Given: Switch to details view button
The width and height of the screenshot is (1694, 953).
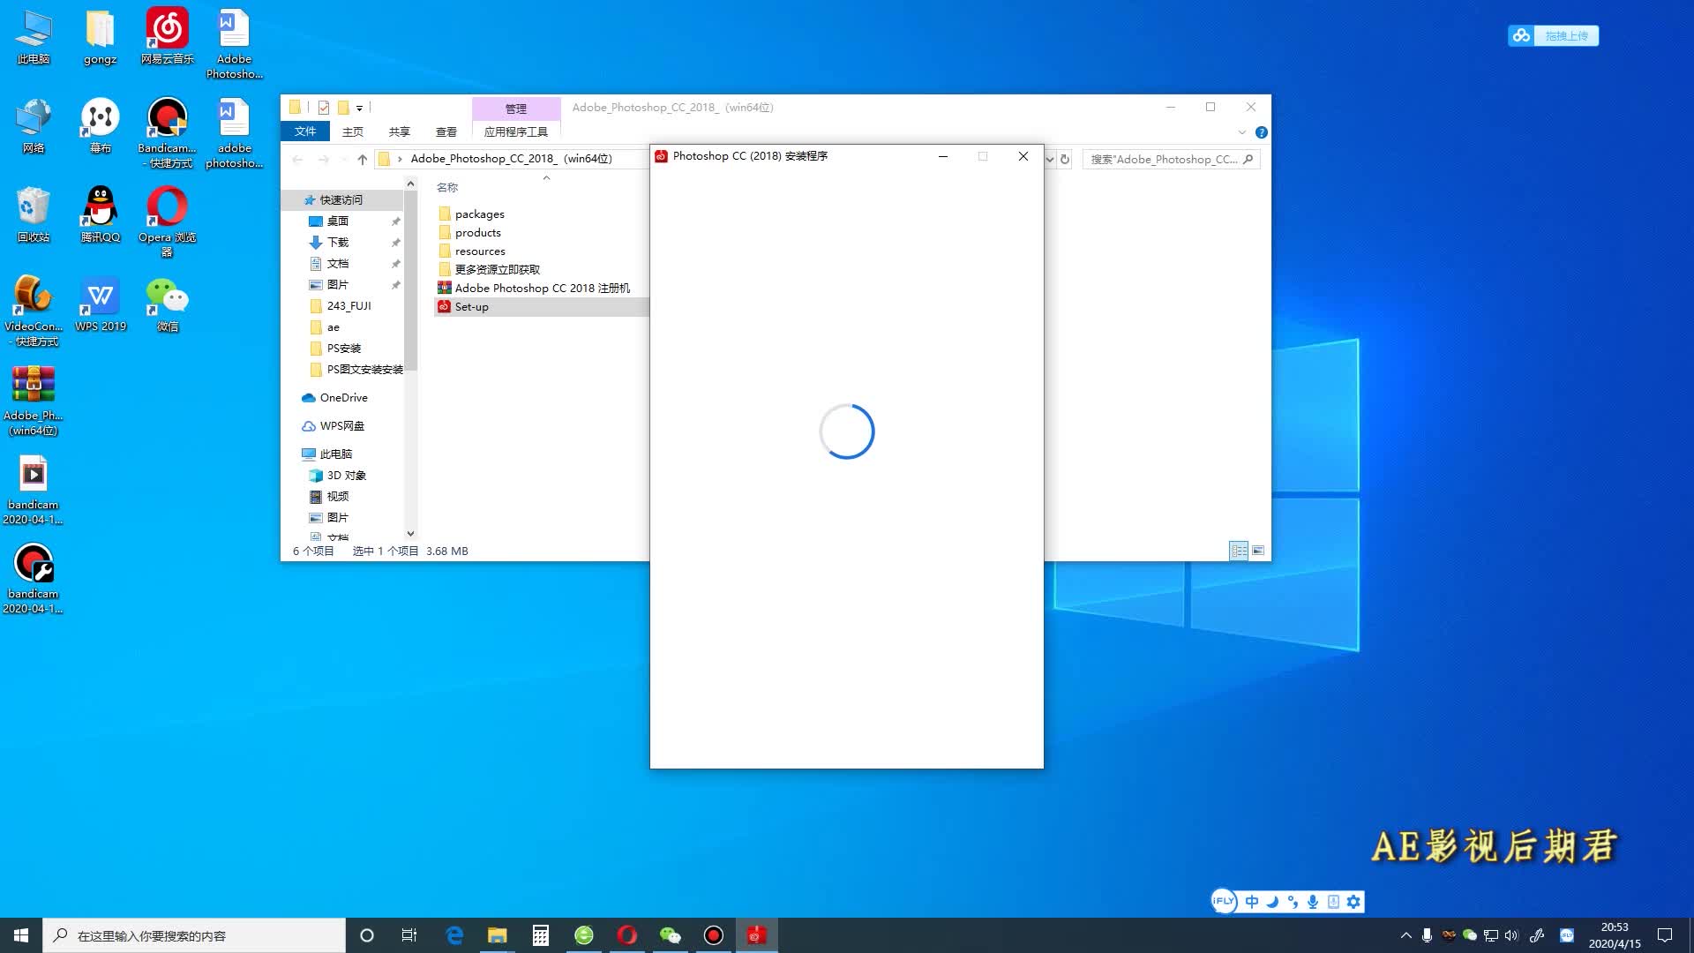Looking at the screenshot, I should pyautogui.click(x=1239, y=551).
